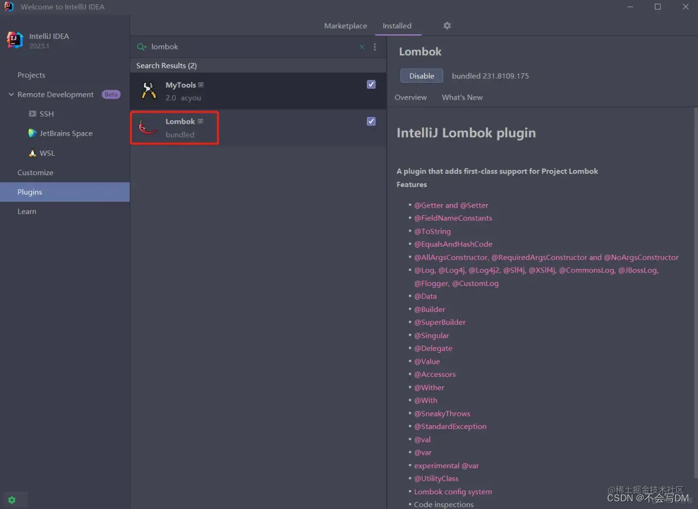Click the search magnifier icon
Screen dimensions: 698x509
(x=141, y=47)
